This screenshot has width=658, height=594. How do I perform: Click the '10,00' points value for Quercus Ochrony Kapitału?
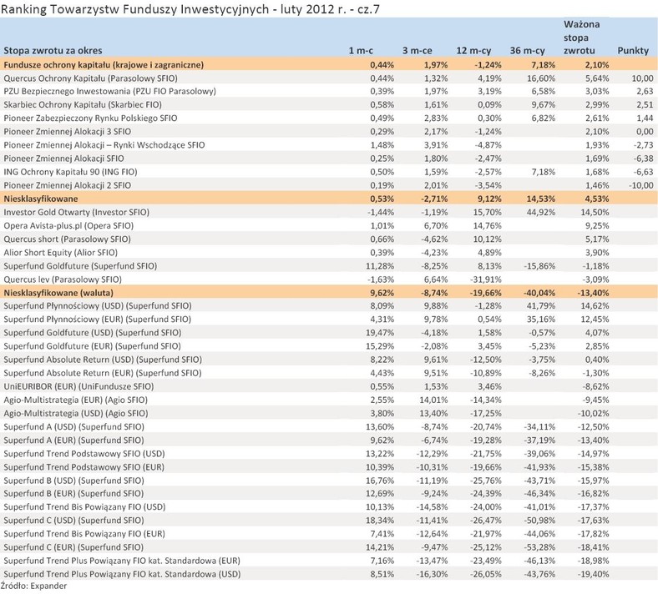pos(642,78)
